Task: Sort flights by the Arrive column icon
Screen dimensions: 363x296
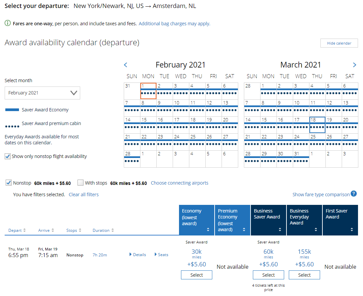Action: 53,230
